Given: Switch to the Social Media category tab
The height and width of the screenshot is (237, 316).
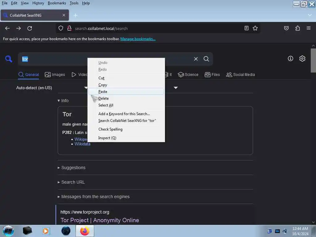Looking at the screenshot, I should point(240,75).
